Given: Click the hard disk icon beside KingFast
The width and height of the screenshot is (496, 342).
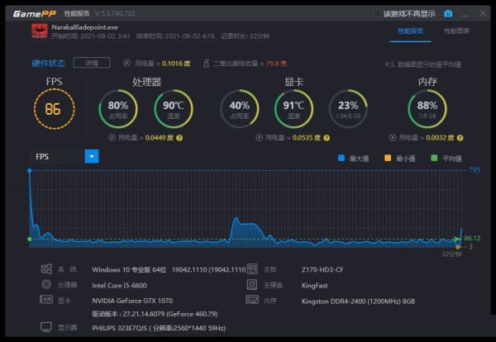Looking at the screenshot, I should coord(252,284).
